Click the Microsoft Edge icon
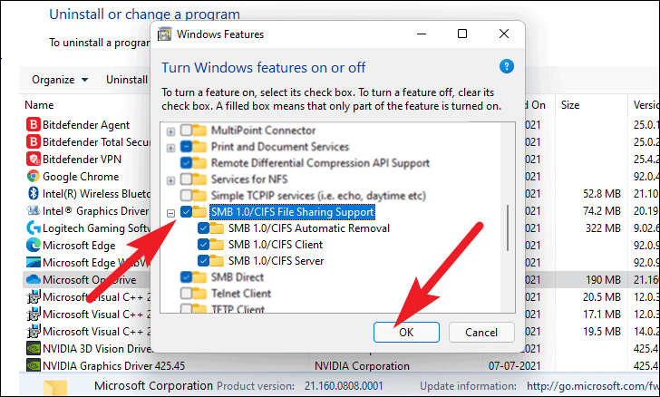 click(33, 246)
